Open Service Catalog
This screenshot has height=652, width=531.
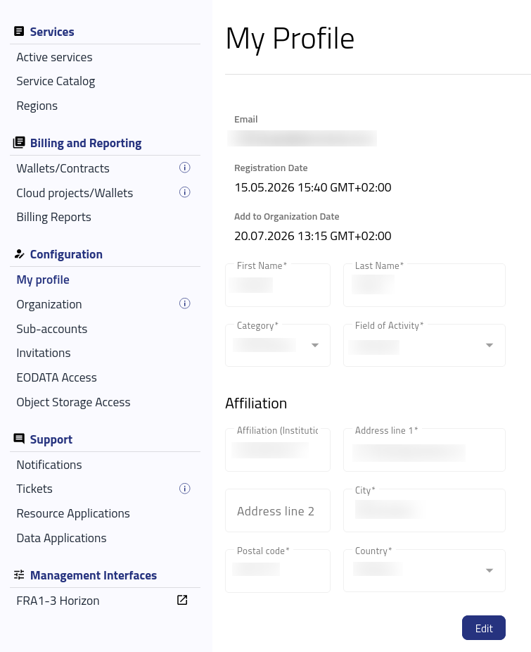(x=56, y=82)
